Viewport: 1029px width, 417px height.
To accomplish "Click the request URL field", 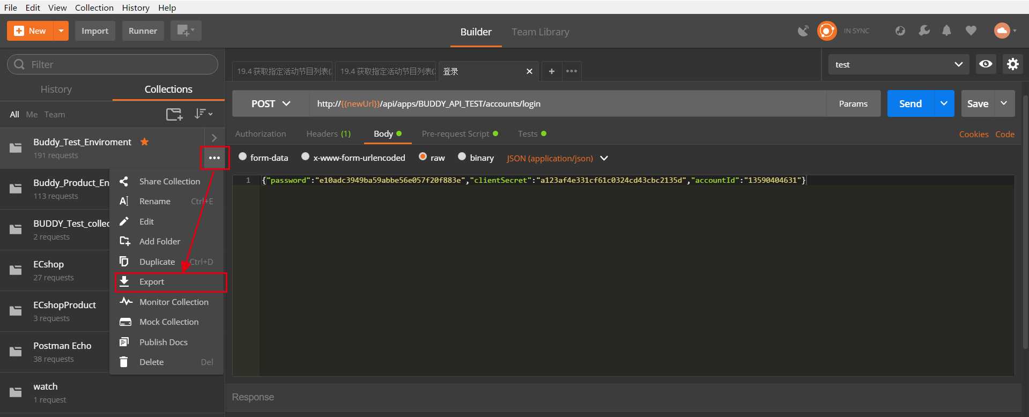I will [567, 103].
